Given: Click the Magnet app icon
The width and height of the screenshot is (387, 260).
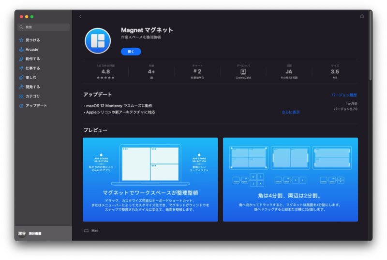Looking at the screenshot, I should click(98, 41).
